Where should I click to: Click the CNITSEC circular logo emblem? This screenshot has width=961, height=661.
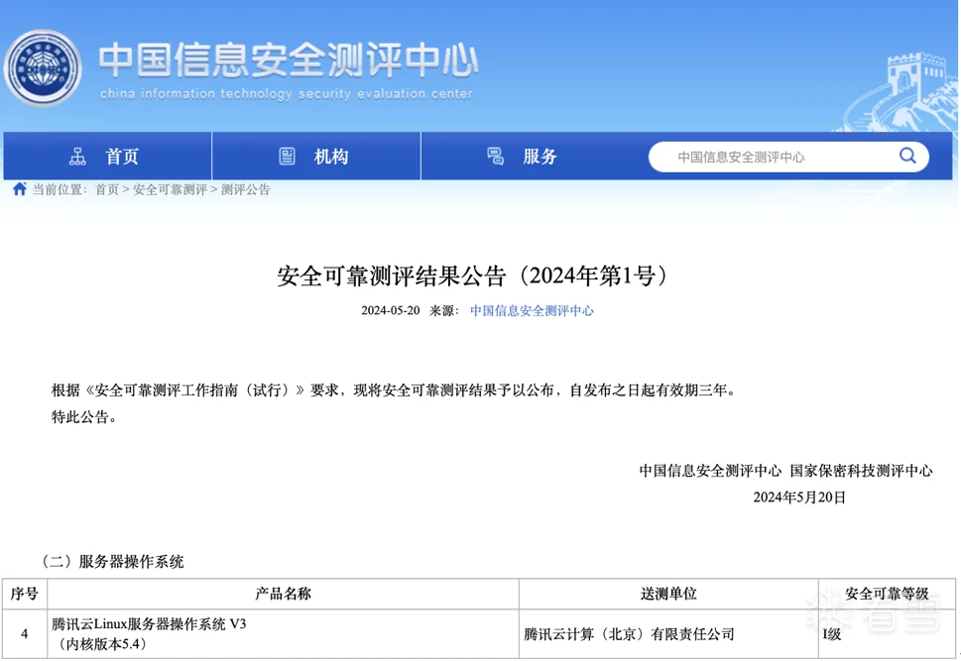coord(43,67)
